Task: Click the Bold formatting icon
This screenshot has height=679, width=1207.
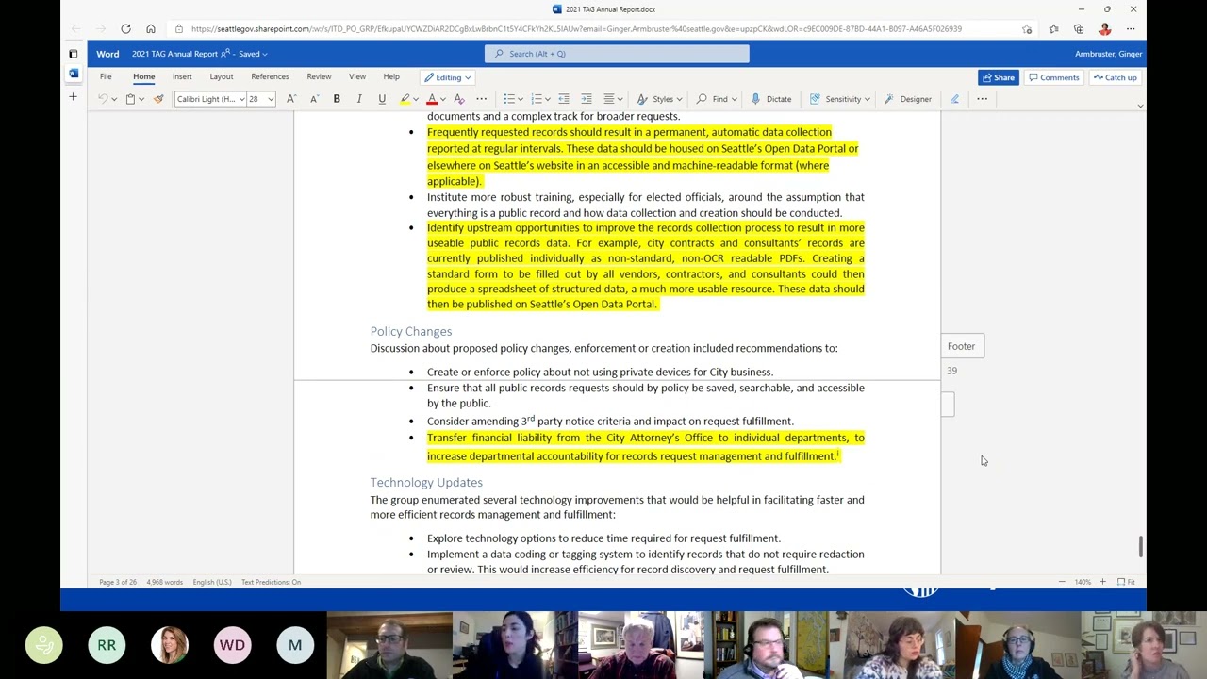Action: pyautogui.click(x=337, y=99)
